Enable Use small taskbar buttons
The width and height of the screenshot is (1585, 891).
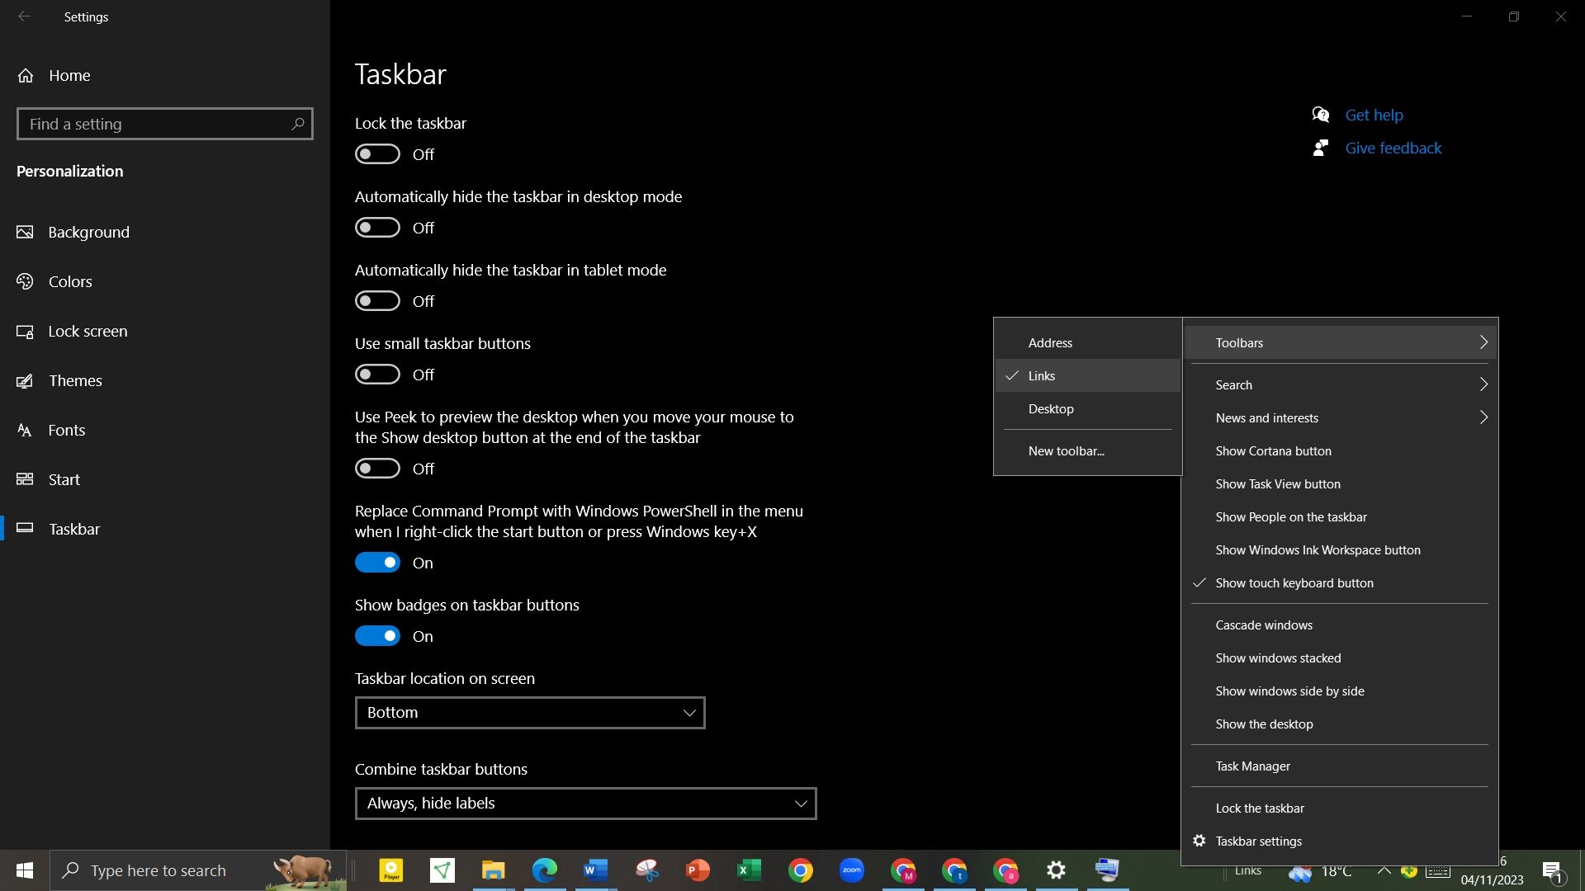(x=377, y=374)
